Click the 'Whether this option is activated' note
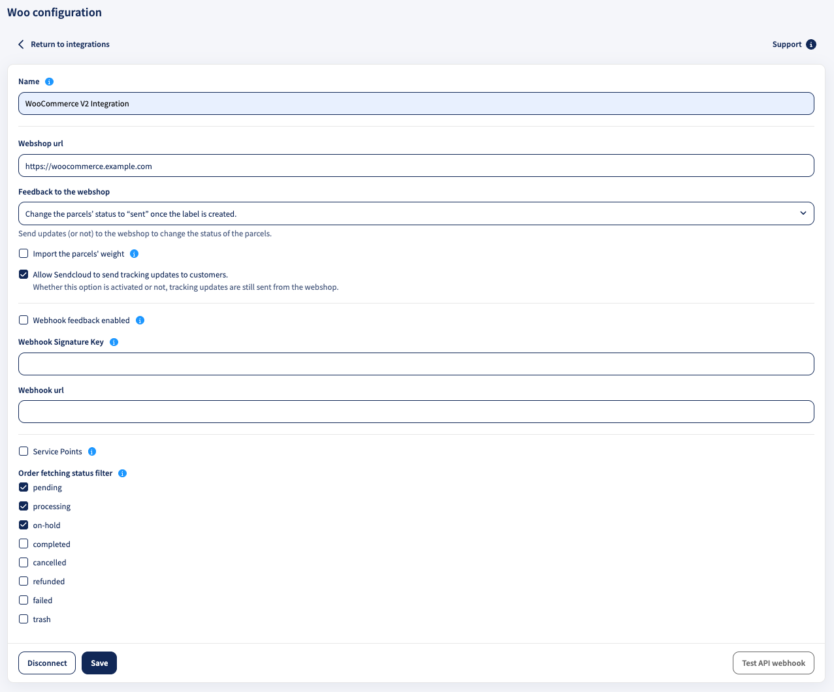The width and height of the screenshot is (834, 692). pos(185,287)
